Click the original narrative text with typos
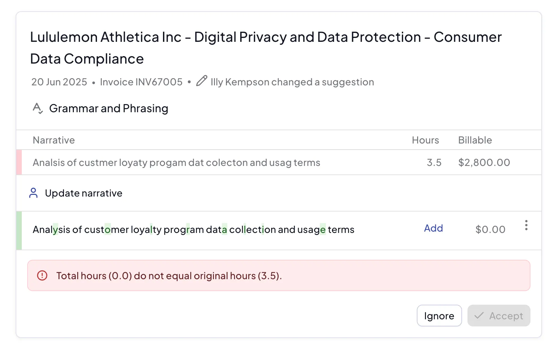Screen dimensions: 558x355 (x=176, y=163)
